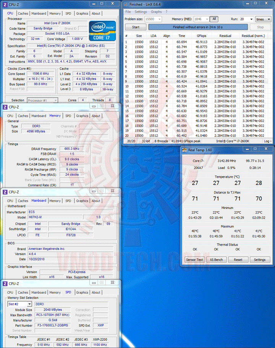275x348 pixels.
Task: Click the Intel Core i7 logo badge
Action: pos(102,31)
